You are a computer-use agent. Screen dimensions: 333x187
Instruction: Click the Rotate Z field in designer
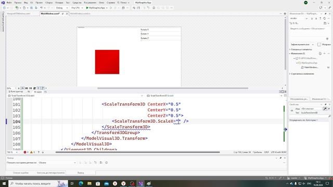(x=161, y=38)
